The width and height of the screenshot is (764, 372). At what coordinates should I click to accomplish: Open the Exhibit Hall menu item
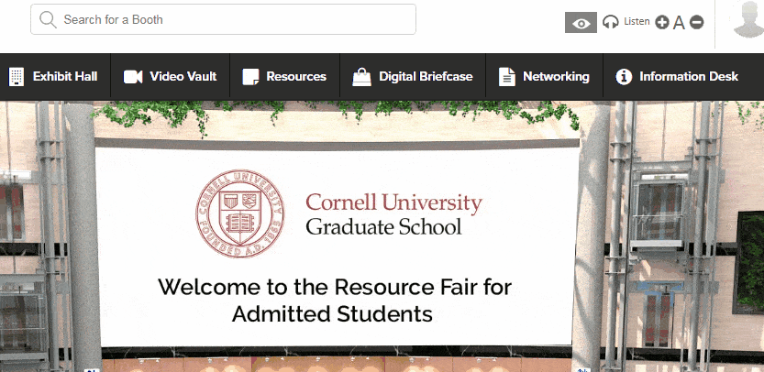click(x=65, y=77)
